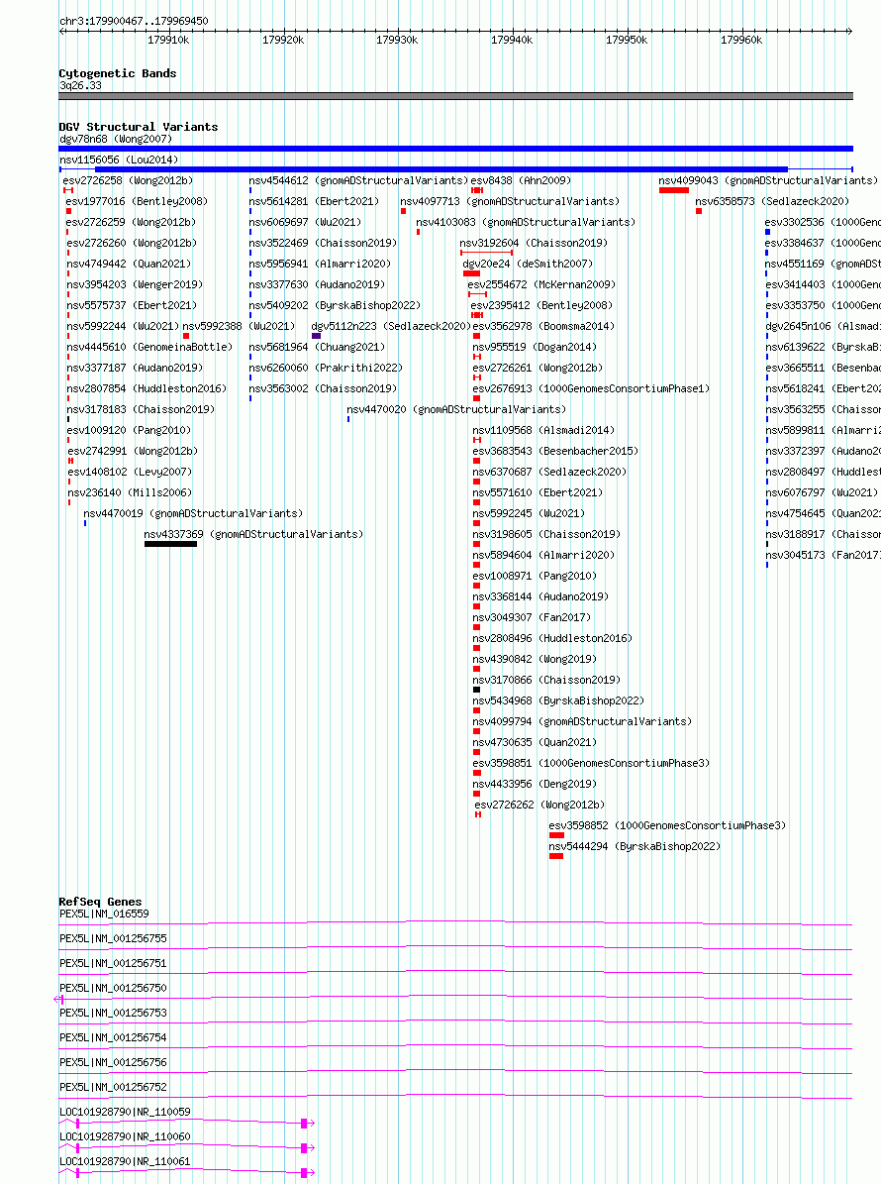
Task: Click LOC101928790 NR_110059 transcript label
Action: pyautogui.click(x=125, y=1113)
